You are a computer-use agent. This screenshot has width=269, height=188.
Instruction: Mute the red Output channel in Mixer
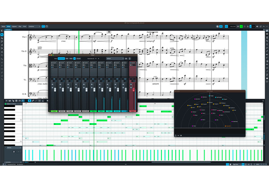[x=131, y=85]
